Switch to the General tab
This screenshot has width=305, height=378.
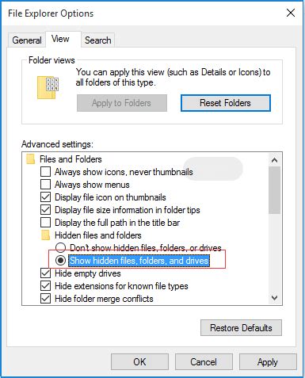coord(27,40)
